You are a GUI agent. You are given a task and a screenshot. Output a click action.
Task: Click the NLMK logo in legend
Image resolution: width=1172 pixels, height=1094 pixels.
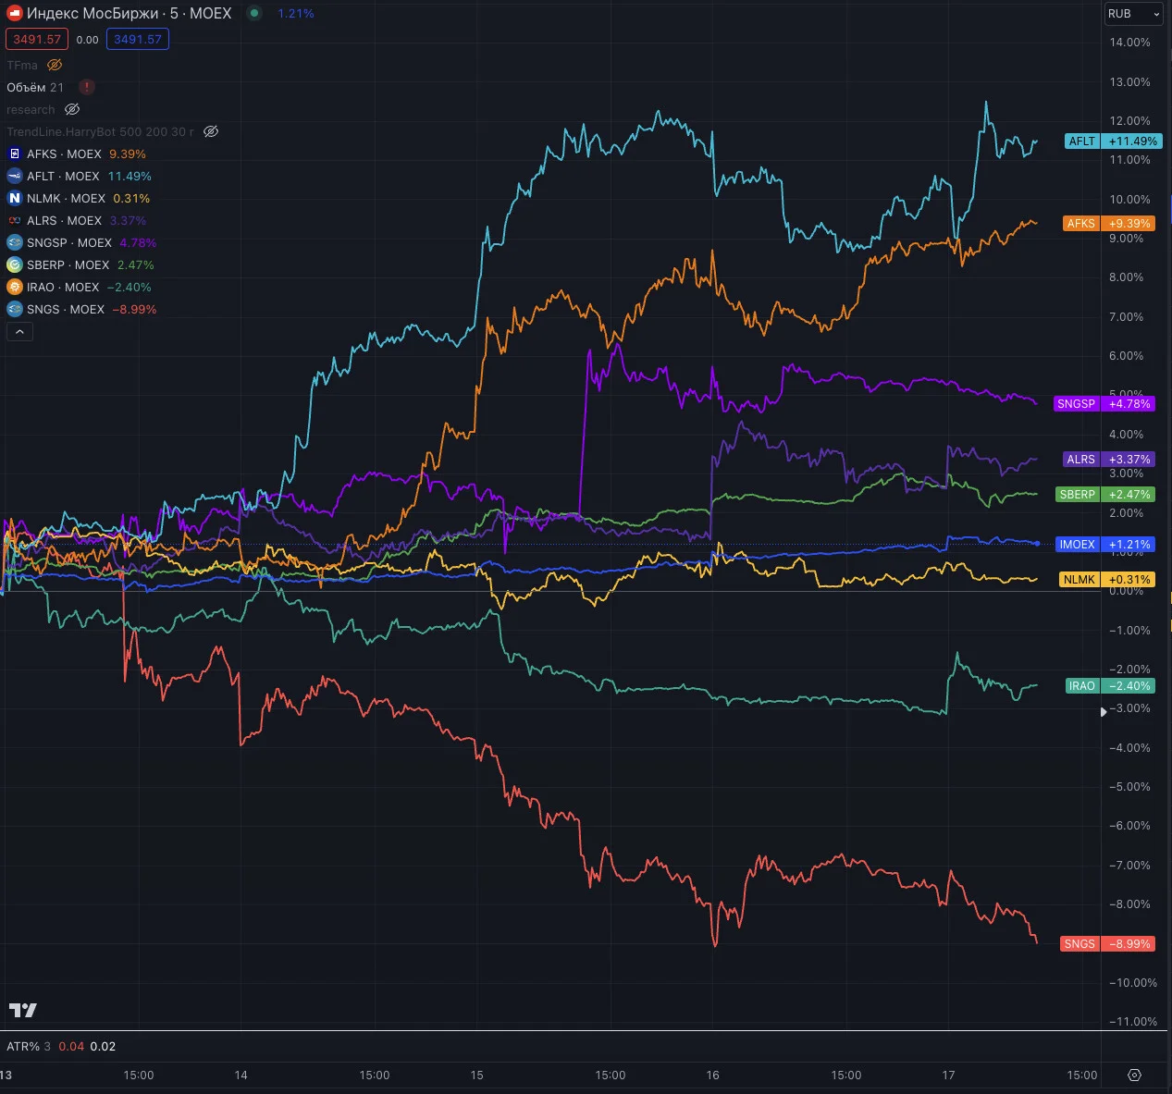(x=15, y=198)
